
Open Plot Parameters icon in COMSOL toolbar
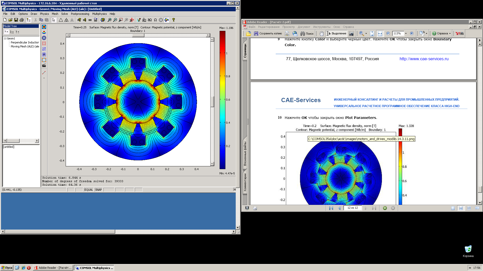[103, 20]
